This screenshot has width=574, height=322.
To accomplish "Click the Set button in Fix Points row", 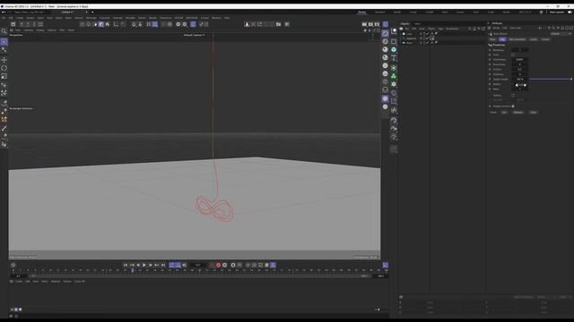I will click(x=504, y=113).
